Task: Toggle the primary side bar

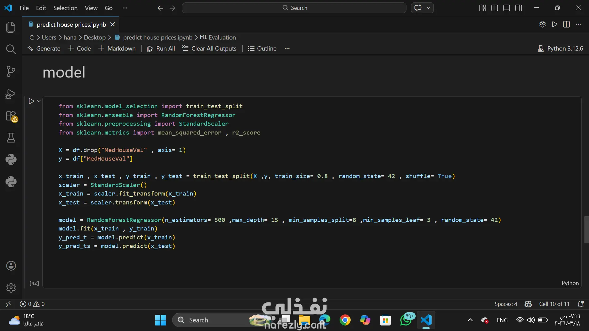Action: pos(495,8)
